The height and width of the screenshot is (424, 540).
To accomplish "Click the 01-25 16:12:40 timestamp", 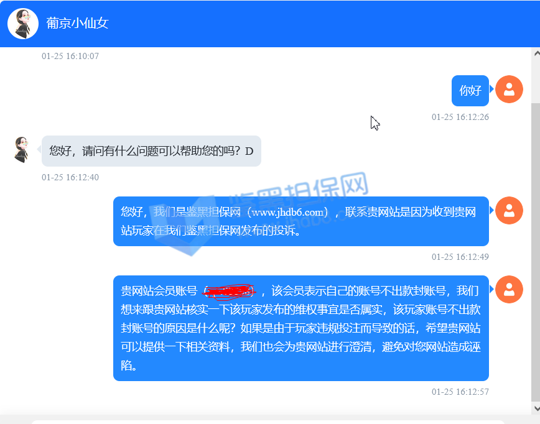I will point(70,177).
